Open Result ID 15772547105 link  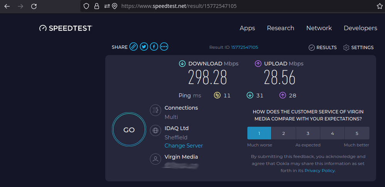click(x=244, y=47)
